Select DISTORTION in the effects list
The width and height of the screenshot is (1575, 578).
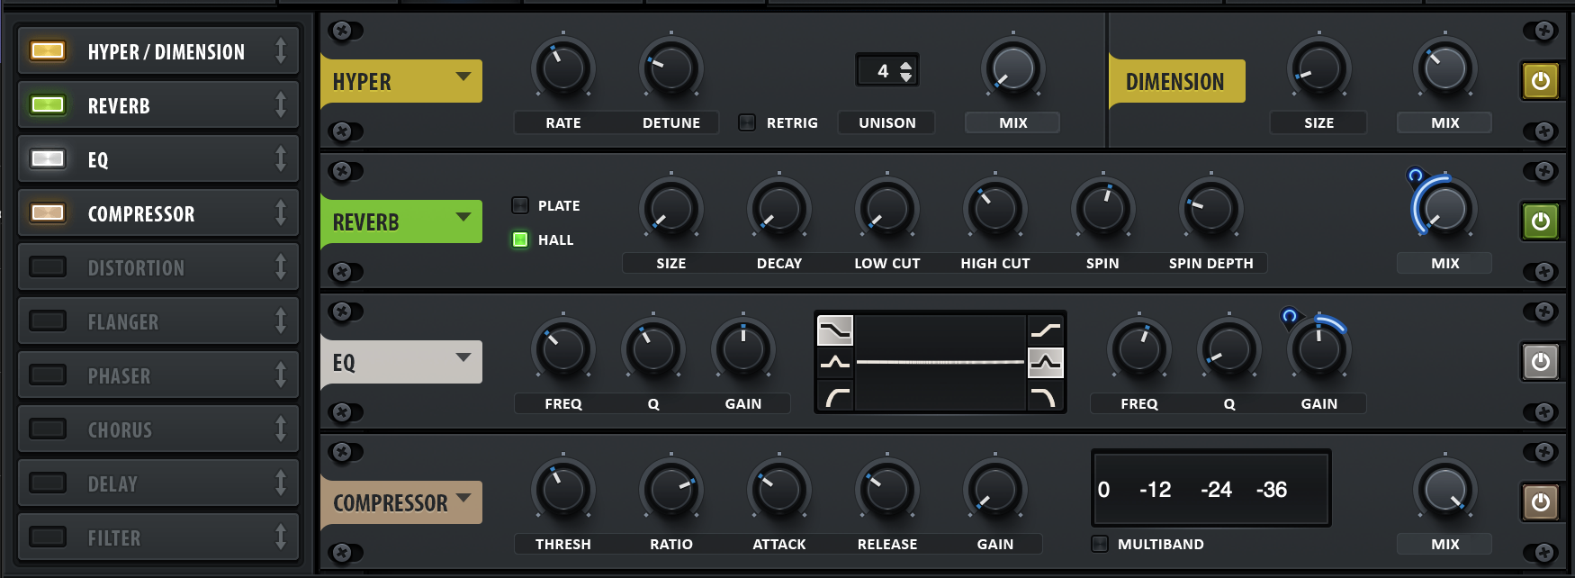136,267
